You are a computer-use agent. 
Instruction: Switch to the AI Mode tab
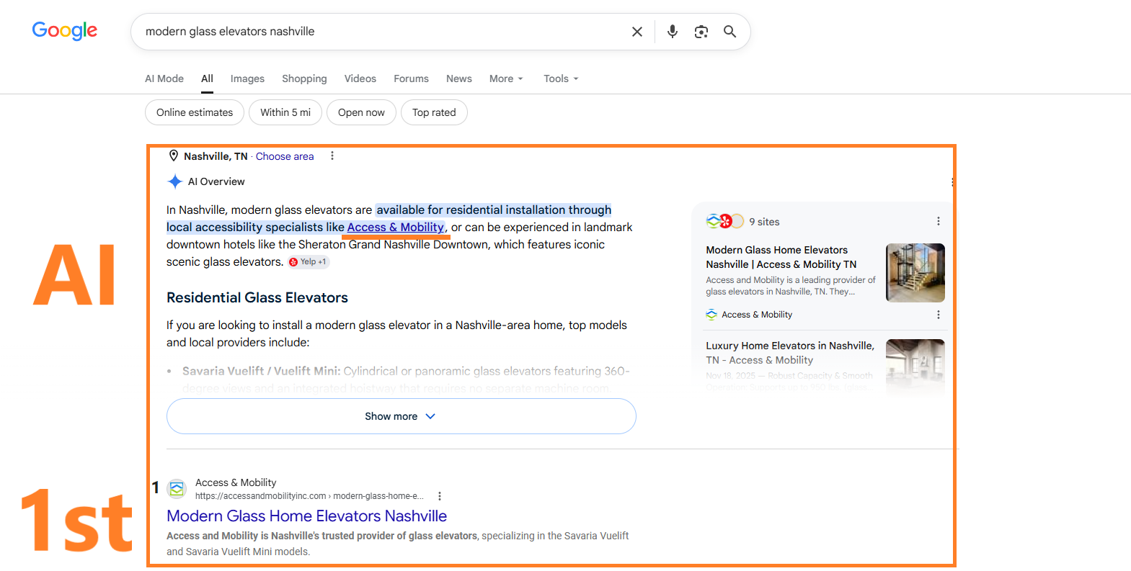click(164, 78)
